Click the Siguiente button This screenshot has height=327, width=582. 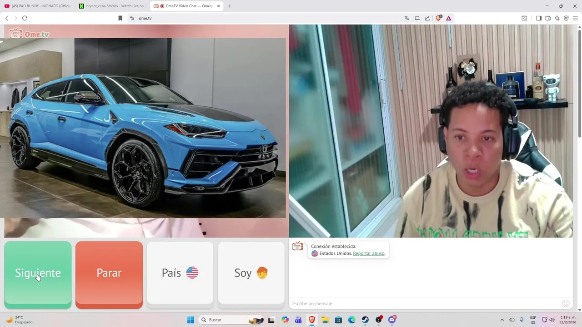pyautogui.click(x=38, y=275)
